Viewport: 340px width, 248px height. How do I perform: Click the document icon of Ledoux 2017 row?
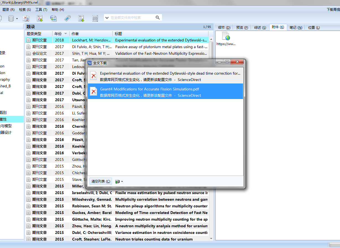click(x=28, y=67)
